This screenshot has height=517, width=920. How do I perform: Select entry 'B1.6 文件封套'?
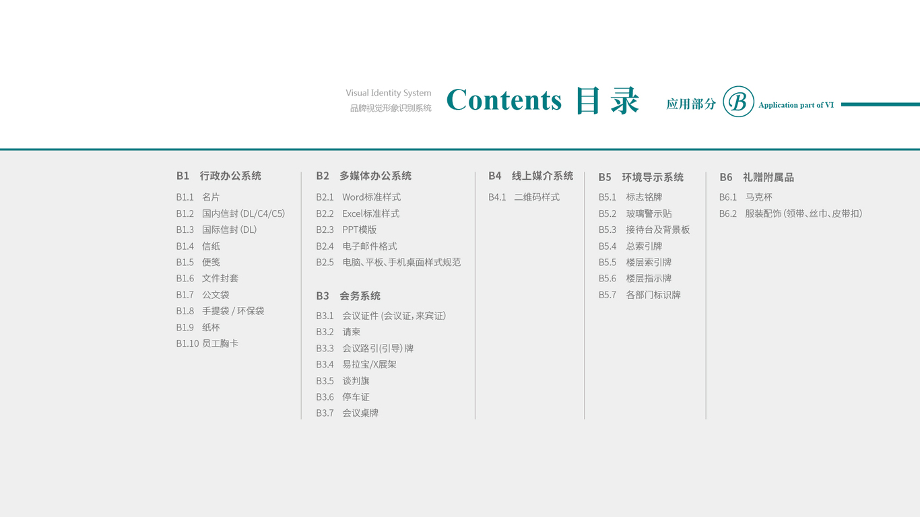click(x=207, y=279)
